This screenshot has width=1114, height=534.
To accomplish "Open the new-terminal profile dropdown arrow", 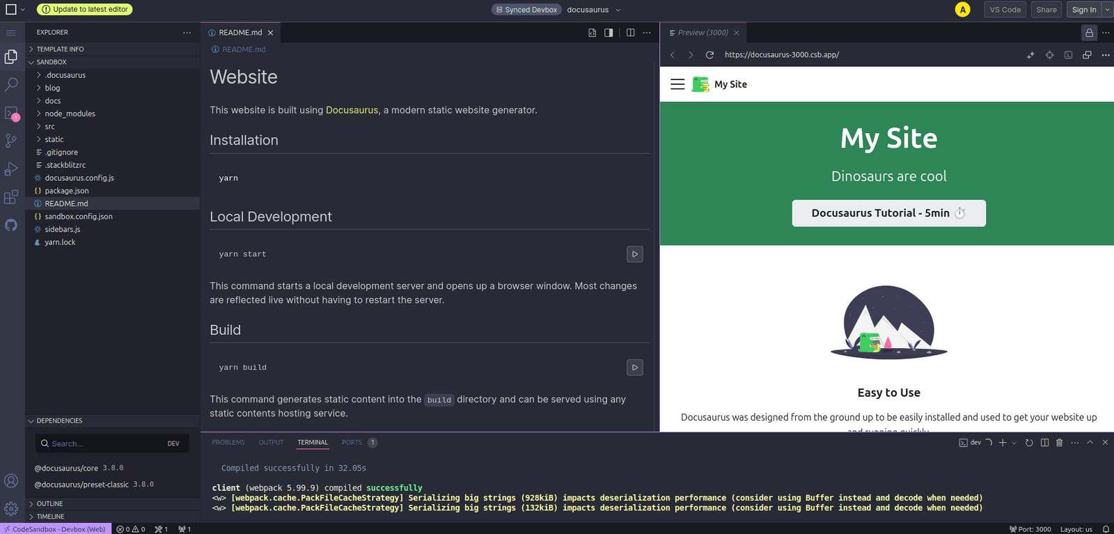I will [x=1014, y=443].
